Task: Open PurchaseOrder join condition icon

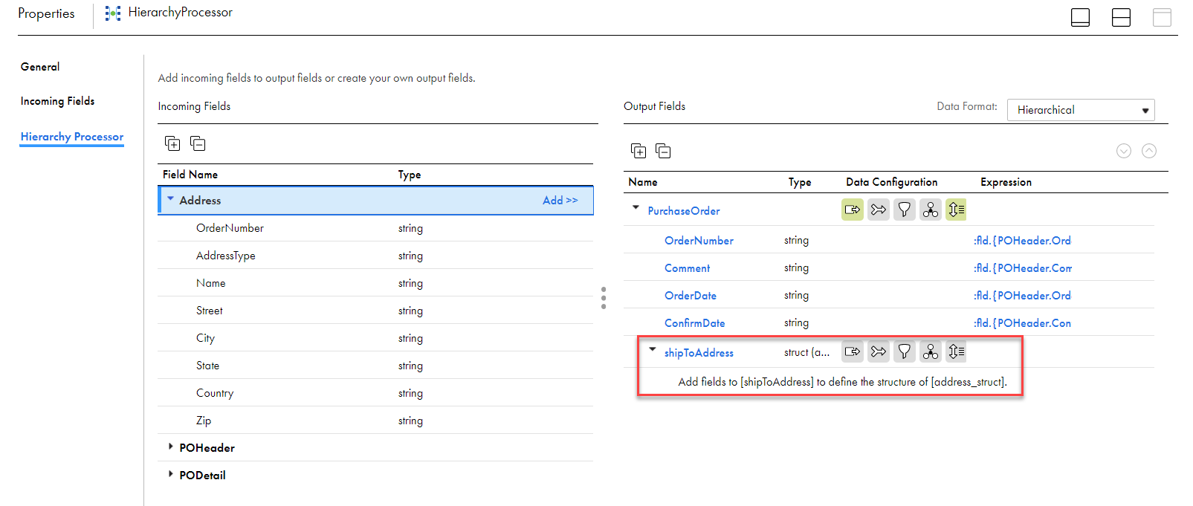Action: (x=879, y=210)
